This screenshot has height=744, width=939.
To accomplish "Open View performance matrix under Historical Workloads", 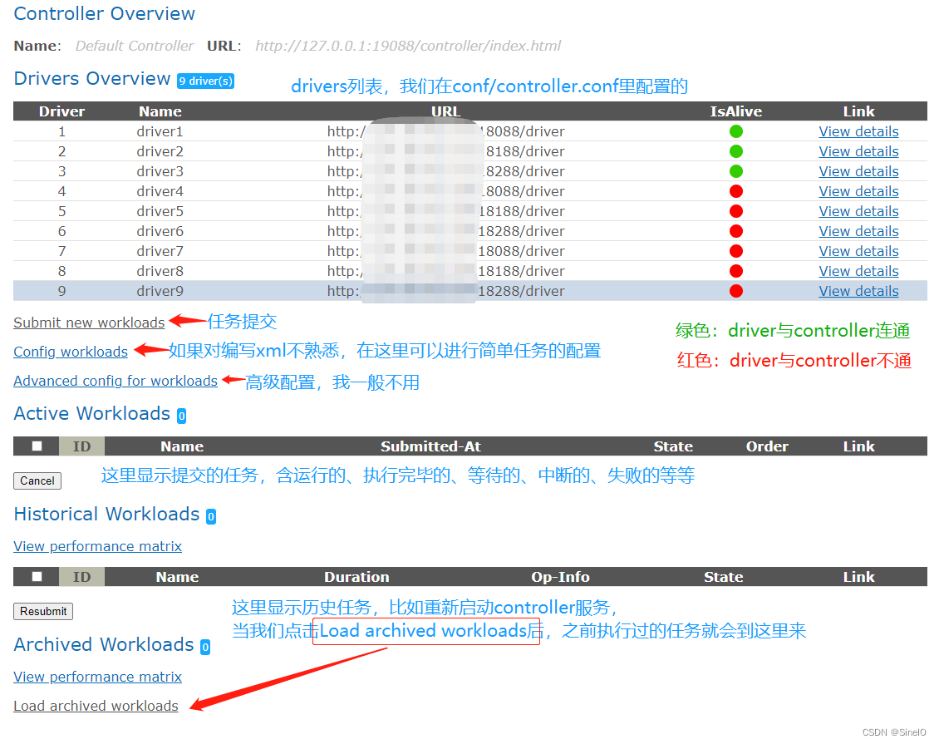I will click(x=97, y=546).
